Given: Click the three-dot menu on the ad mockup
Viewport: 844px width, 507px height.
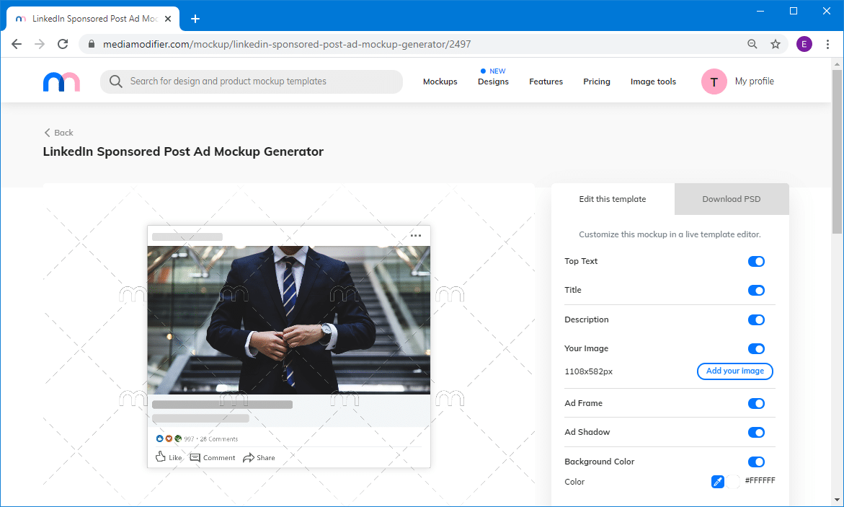Looking at the screenshot, I should (x=416, y=236).
